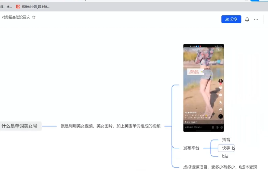Select the 发布平台 node

coord(191,148)
